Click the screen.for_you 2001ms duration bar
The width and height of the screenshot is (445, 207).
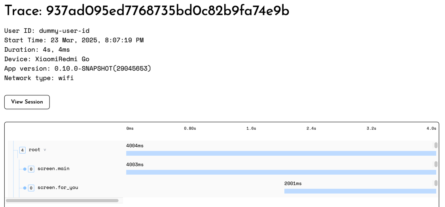click(360, 191)
